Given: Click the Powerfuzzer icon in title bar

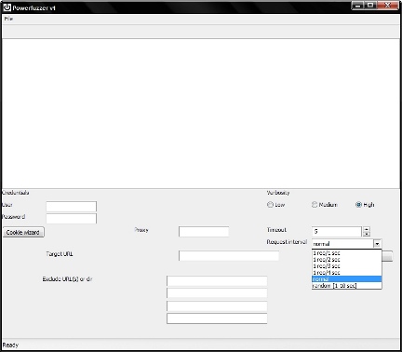Looking at the screenshot, I should click(7, 7).
